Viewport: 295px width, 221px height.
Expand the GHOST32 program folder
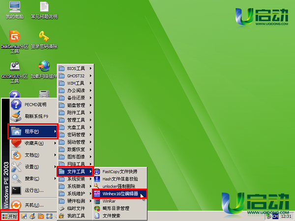pos(75,76)
